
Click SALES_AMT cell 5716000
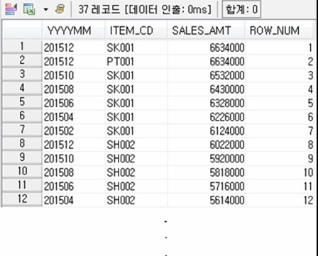pyautogui.click(x=206, y=187)
